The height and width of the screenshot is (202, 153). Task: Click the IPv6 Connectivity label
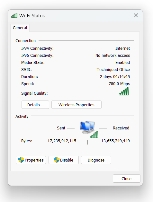[x=37, y=55]
